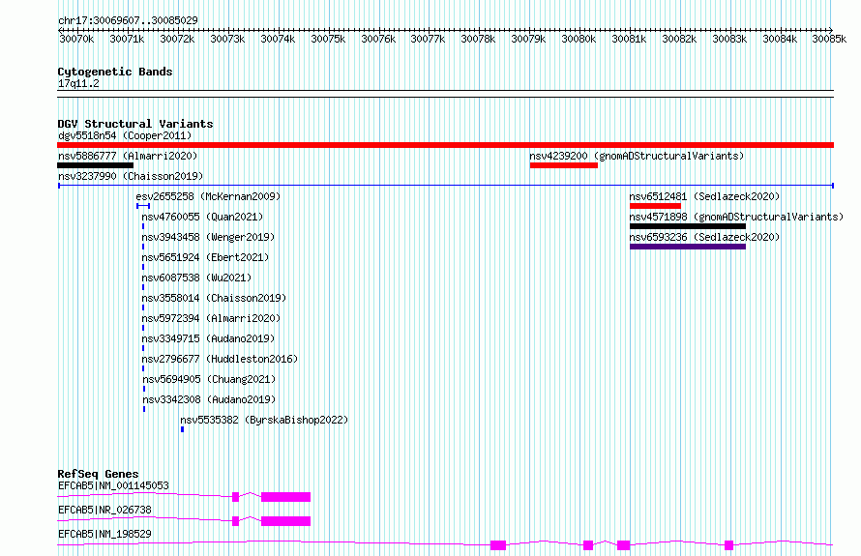Select the large exon of EFCAB5|NR_026738

[285, 521]
